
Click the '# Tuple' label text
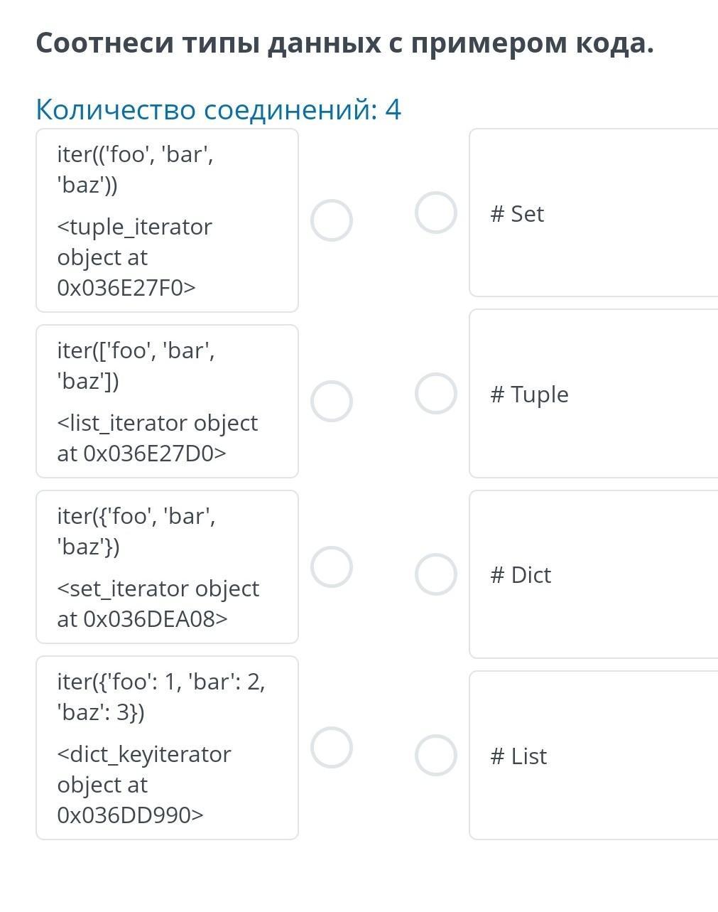pyautogui.click(x=529, y=395)
